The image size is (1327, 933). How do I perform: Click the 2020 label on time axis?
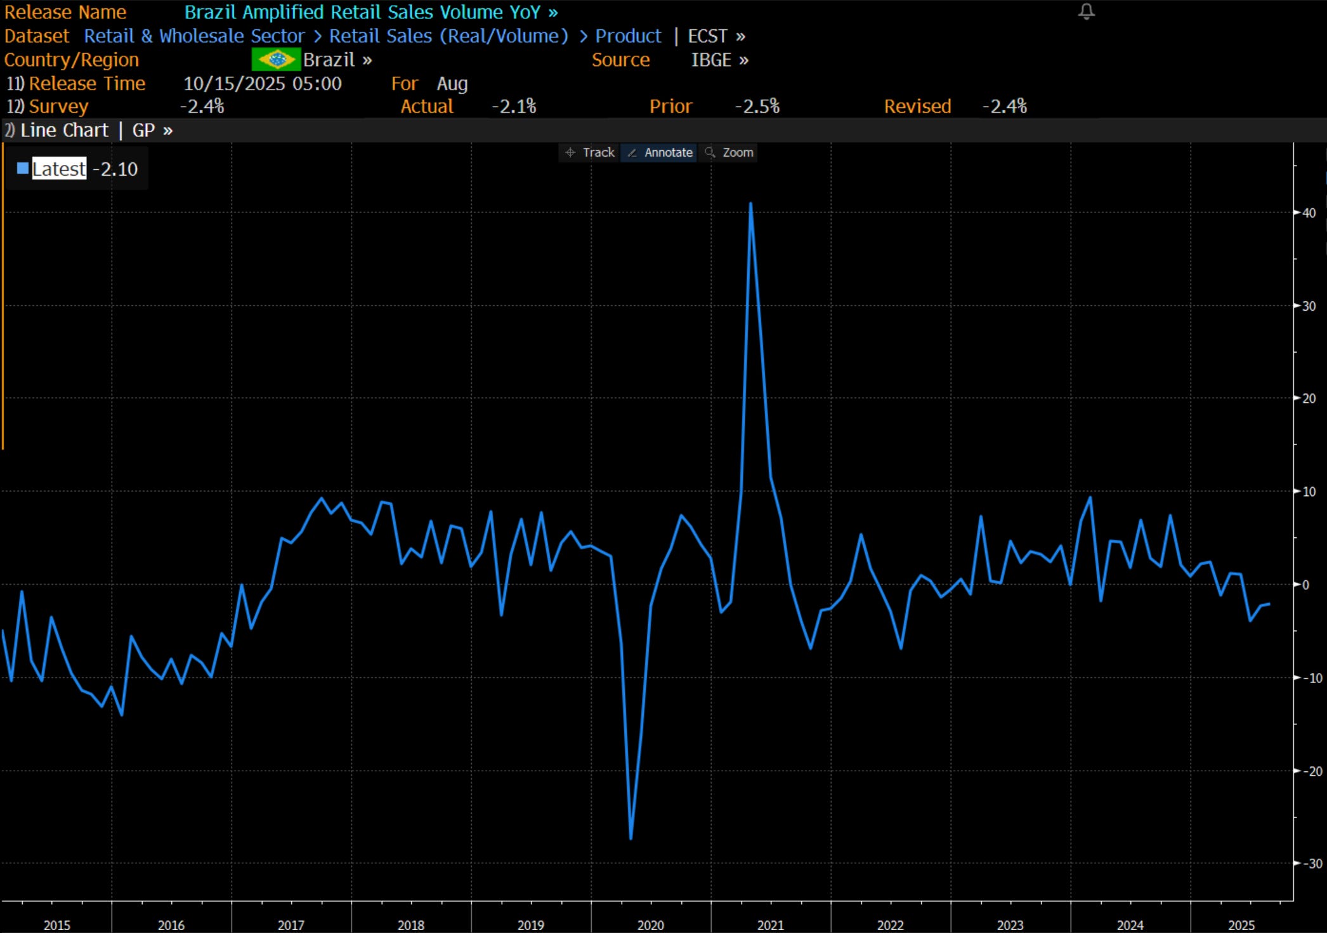point(650,925)
